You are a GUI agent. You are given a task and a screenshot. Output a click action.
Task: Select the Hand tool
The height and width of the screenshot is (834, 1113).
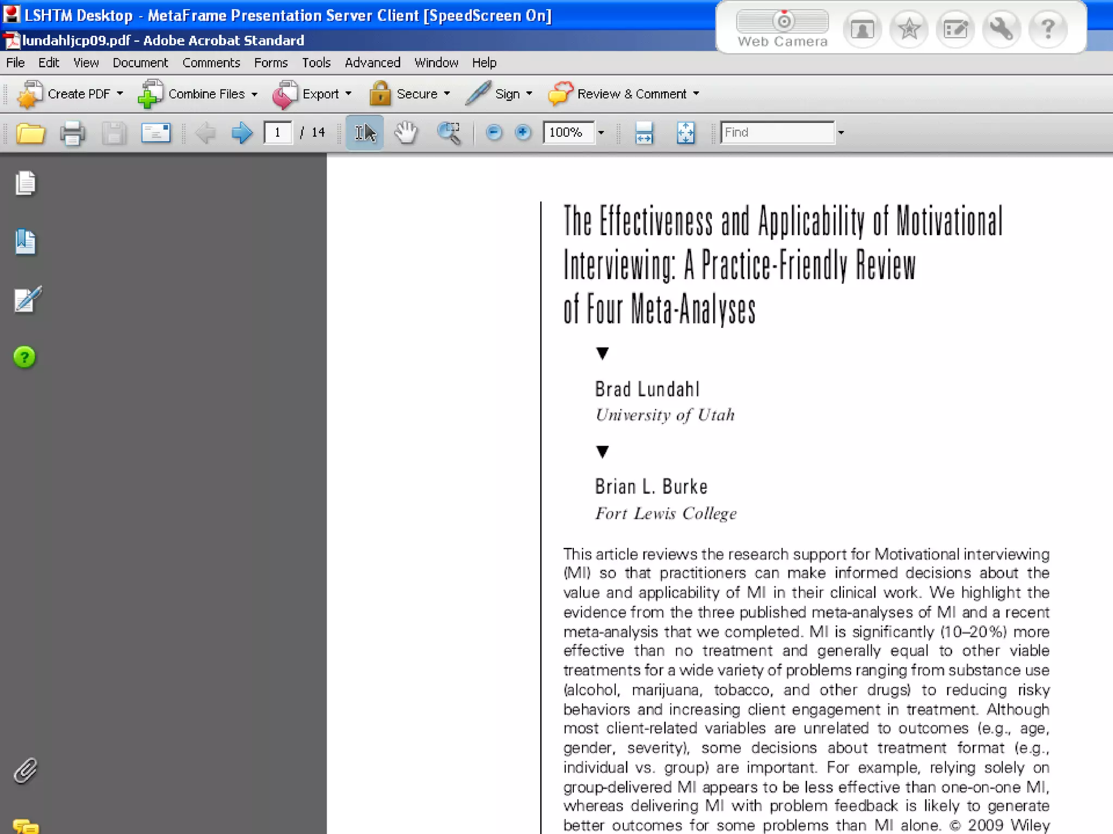(x=406, y=133)
